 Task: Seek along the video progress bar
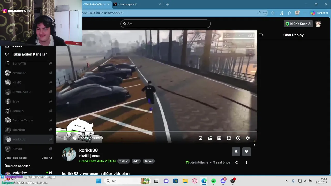tap(156, 131)
